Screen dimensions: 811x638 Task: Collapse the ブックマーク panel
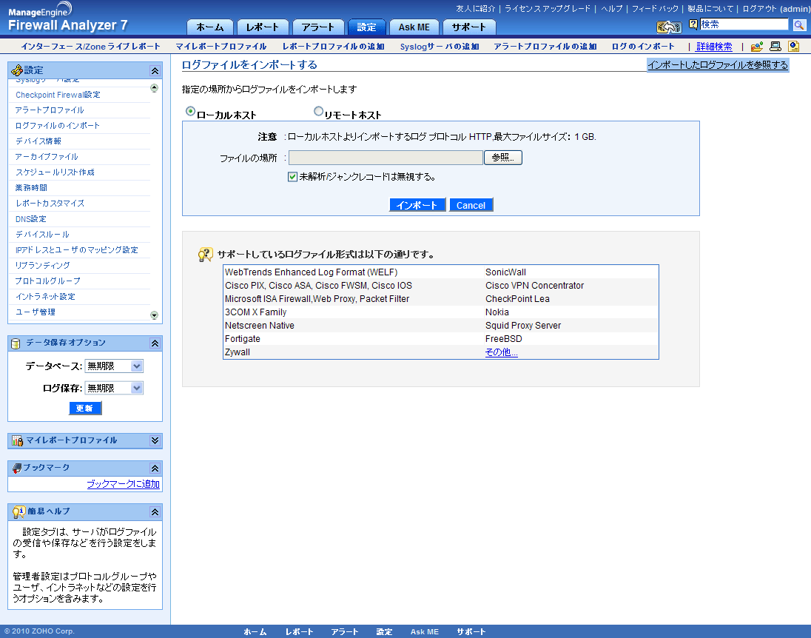tap(155, 469)
